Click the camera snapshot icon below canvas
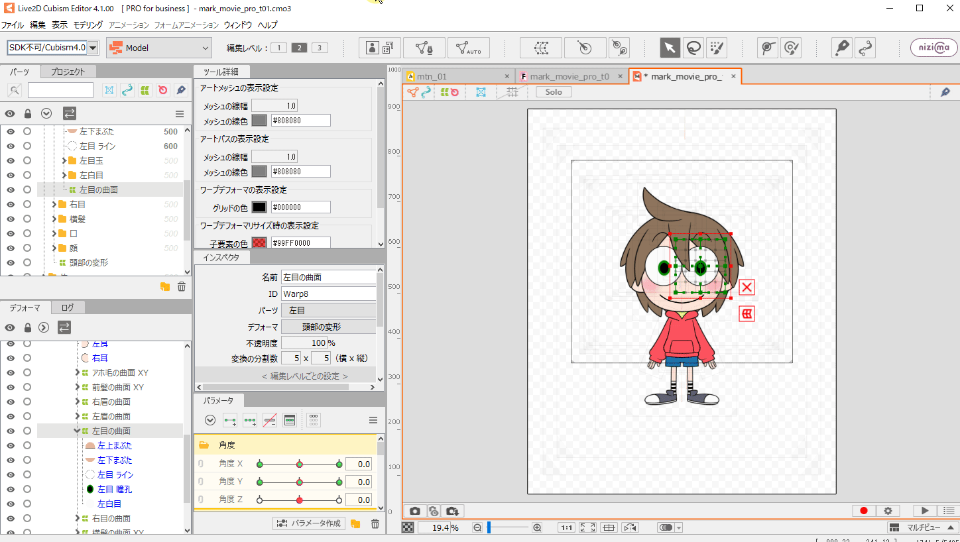This screenshot has width=960, height=542. pos(415,511)
